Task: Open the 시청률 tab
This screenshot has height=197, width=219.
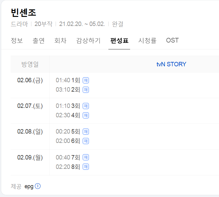Action: click(147, 41)
